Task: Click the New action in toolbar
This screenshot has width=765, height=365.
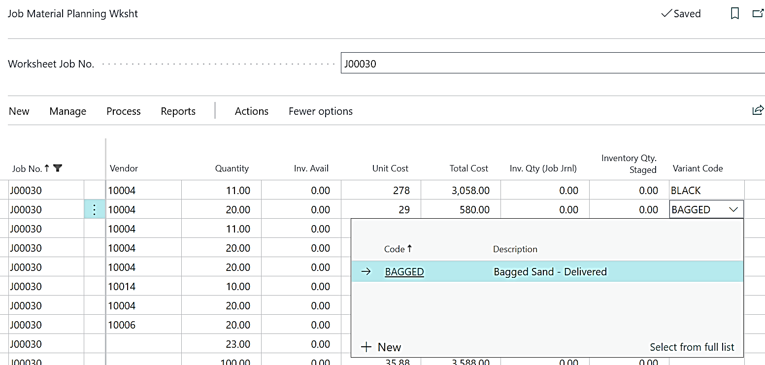Action: [x=19, y=111]
